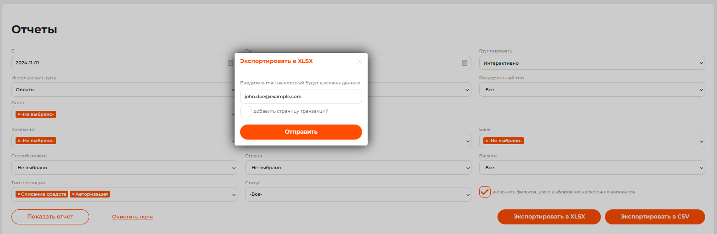This screenshot has height=234, width=717.
Task: Disable the multi-select filtering checkbox
Action: tap(485, 192)
